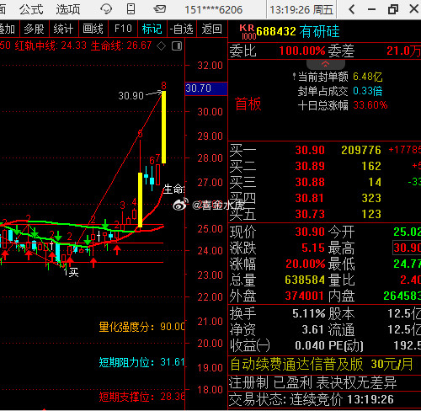Open the 选项 menu
The width and height of the screenshot is (421, 411).
(x=68, y=9)
